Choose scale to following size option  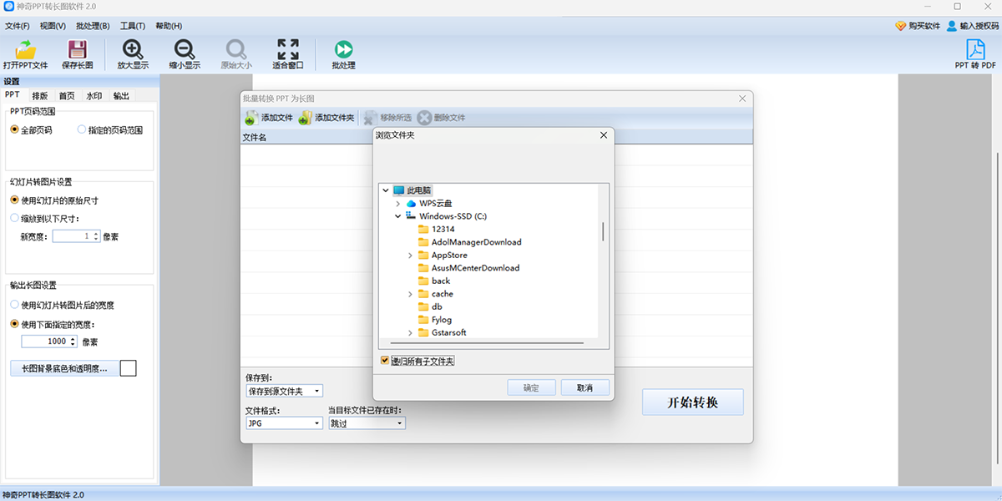[14, 219]
